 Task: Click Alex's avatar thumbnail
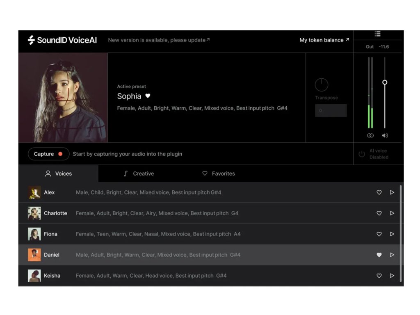(34, 193)
